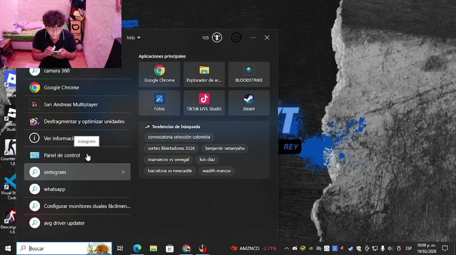Search trend wadith manzur
The image size is (456, 255).
(x=217, y=171)
